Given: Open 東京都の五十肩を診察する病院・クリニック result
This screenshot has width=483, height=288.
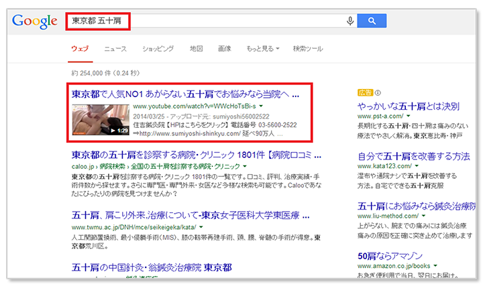Looking at the screenshot, I should [x=196, y=155].
